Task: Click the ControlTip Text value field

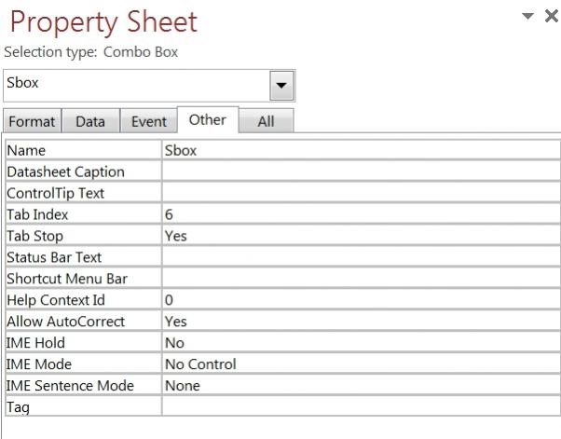Action: point(361,193)
